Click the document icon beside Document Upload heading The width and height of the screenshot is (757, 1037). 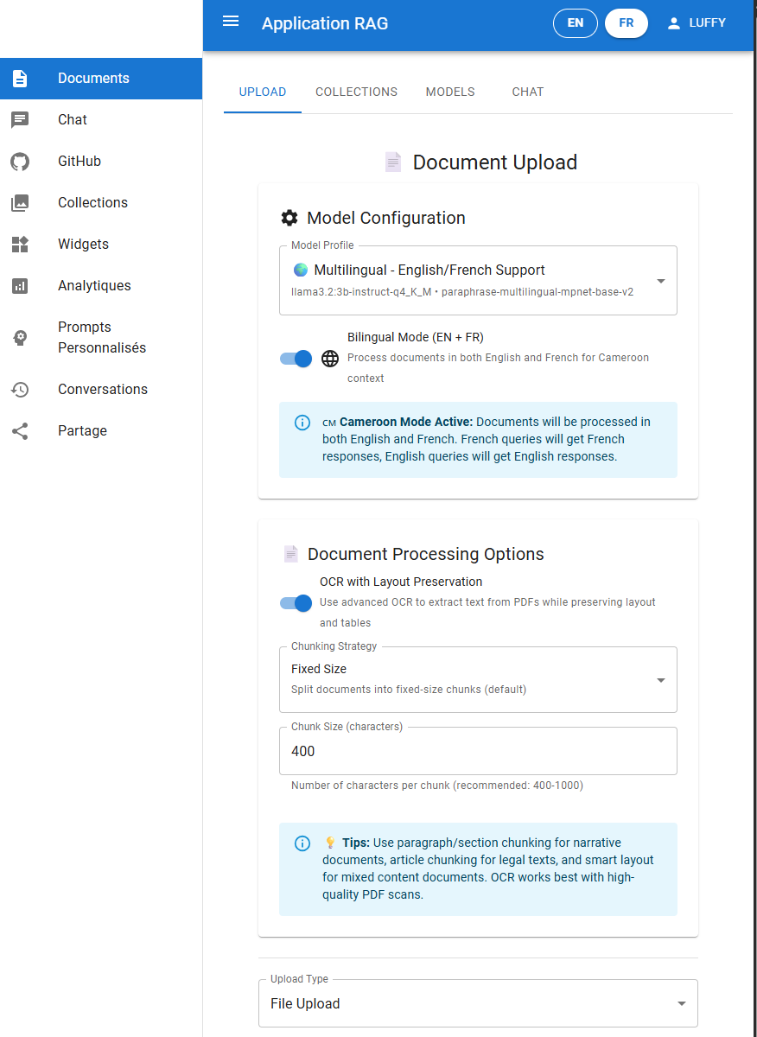(393, 162)
